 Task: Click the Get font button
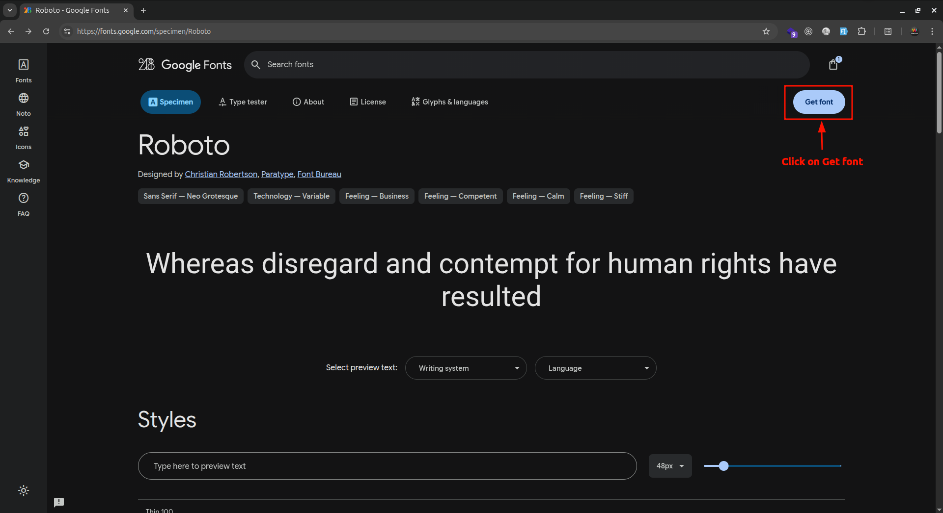click(818, 102)
